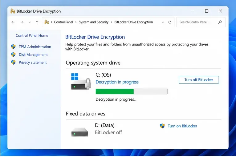Click Turn on BitLocker for D: drive
The width and height of the screenshot is (236, 157).
(182, 126)
